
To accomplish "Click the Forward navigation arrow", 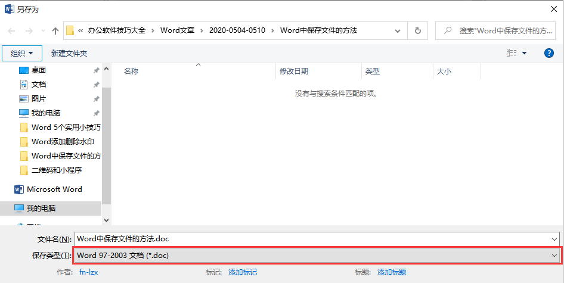I will tap(29, 31).
